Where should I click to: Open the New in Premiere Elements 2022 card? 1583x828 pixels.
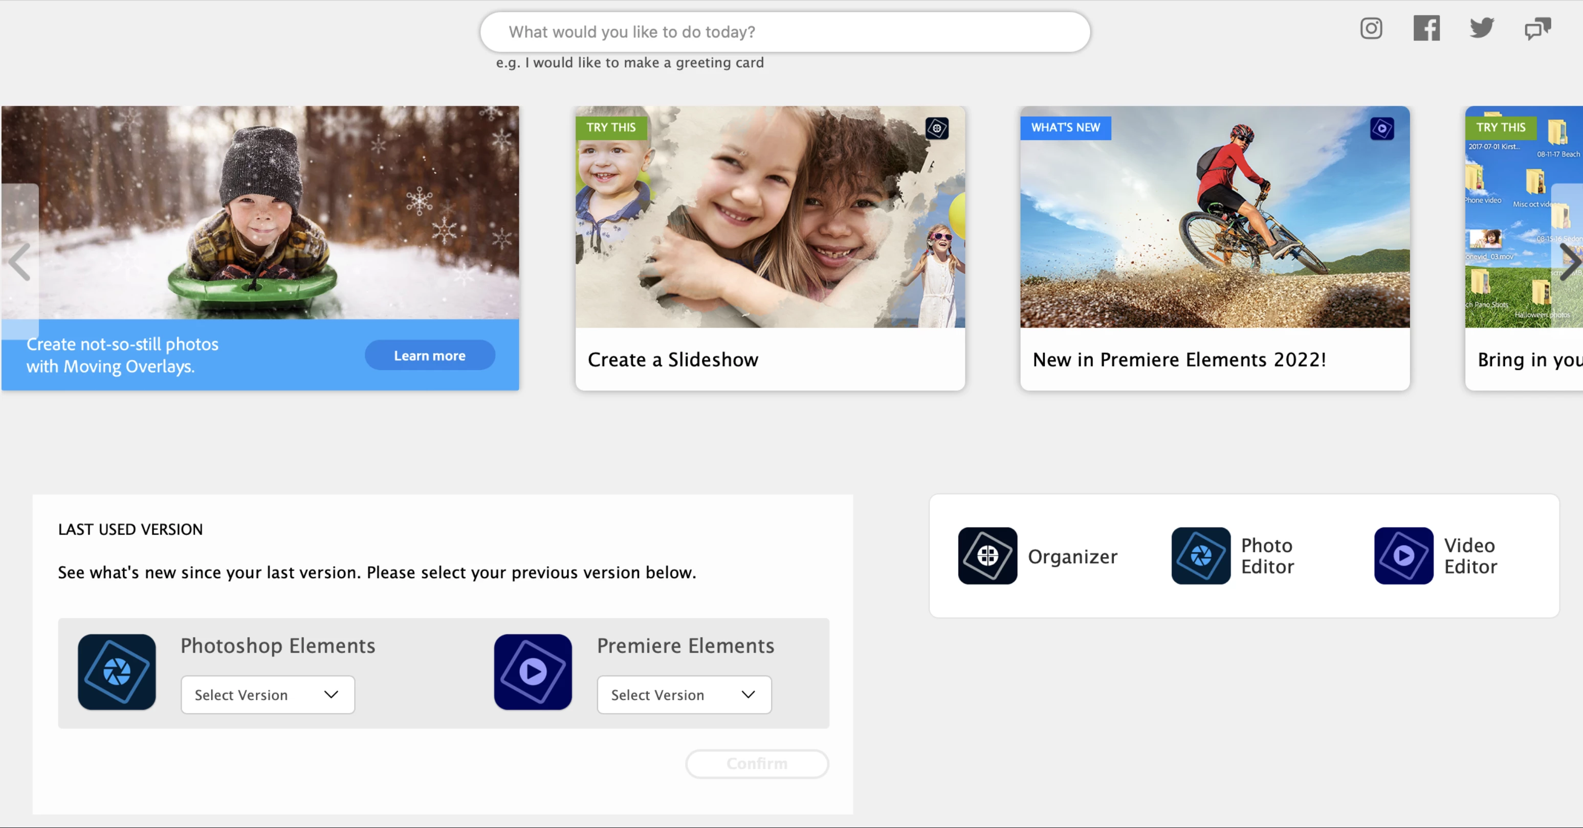(x=1215, y=248)
